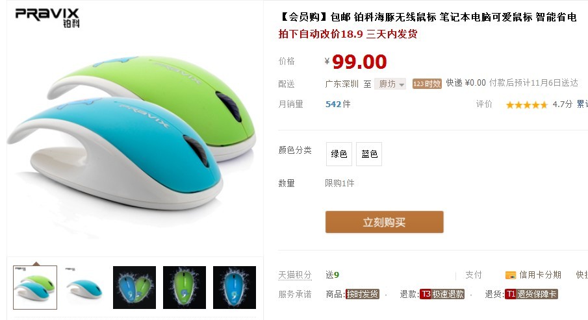Select the green mouse splash thumbnail
Screen dimensions: 588x320
pyautogui.click(x=185, y=288)
